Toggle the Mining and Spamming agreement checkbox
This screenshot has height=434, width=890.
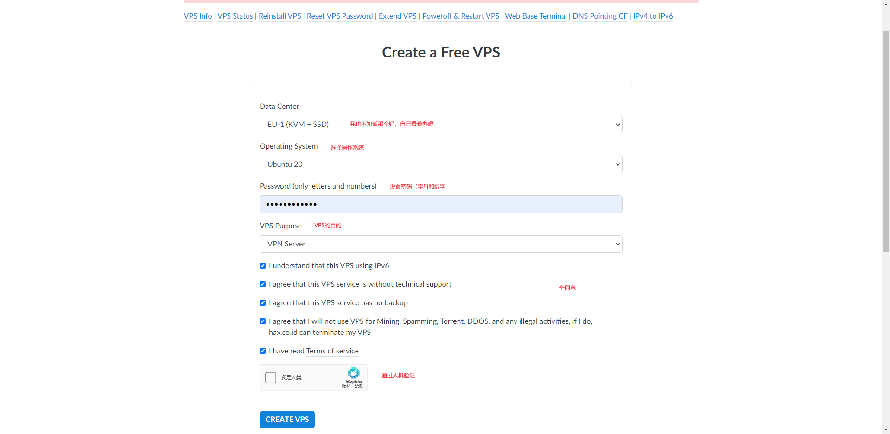click(263, 321)
